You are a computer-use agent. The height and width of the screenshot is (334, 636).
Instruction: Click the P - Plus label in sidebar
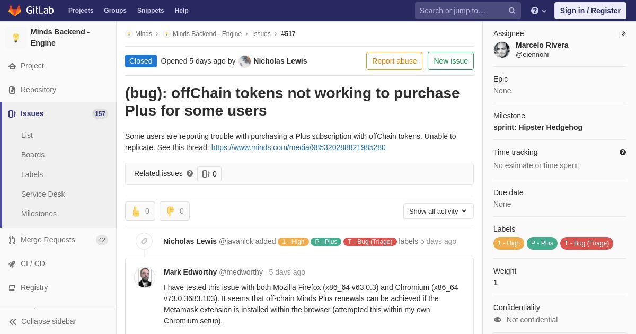click(542, 243)
